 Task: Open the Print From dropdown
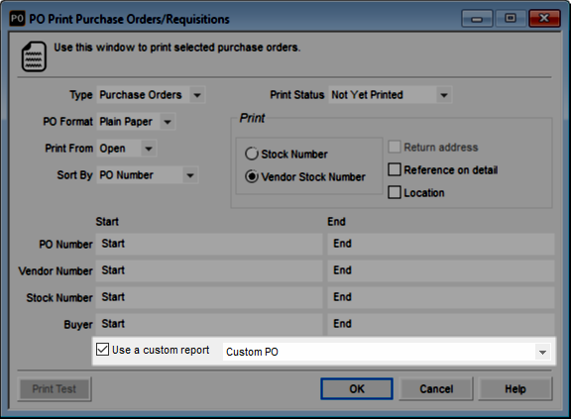click(149, 149)
